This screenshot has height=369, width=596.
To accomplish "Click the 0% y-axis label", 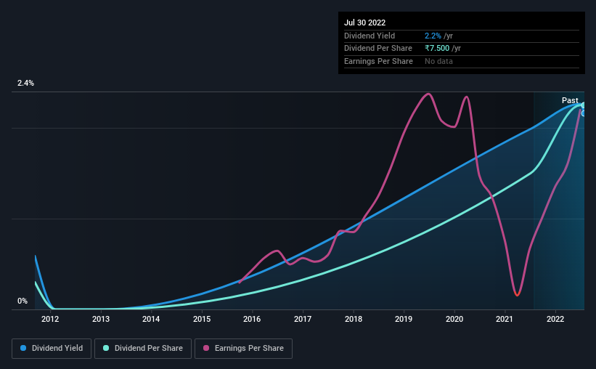I will click(x=23, y=301).
